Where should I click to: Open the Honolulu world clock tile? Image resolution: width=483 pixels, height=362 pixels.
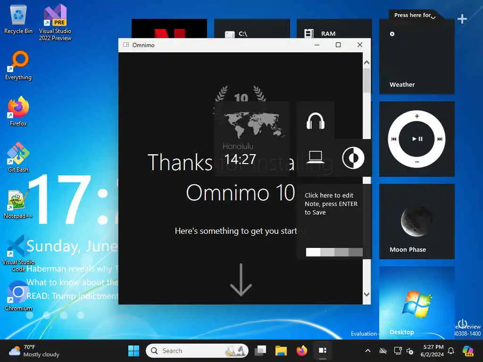pyautogui.click(x=252, y=139)
